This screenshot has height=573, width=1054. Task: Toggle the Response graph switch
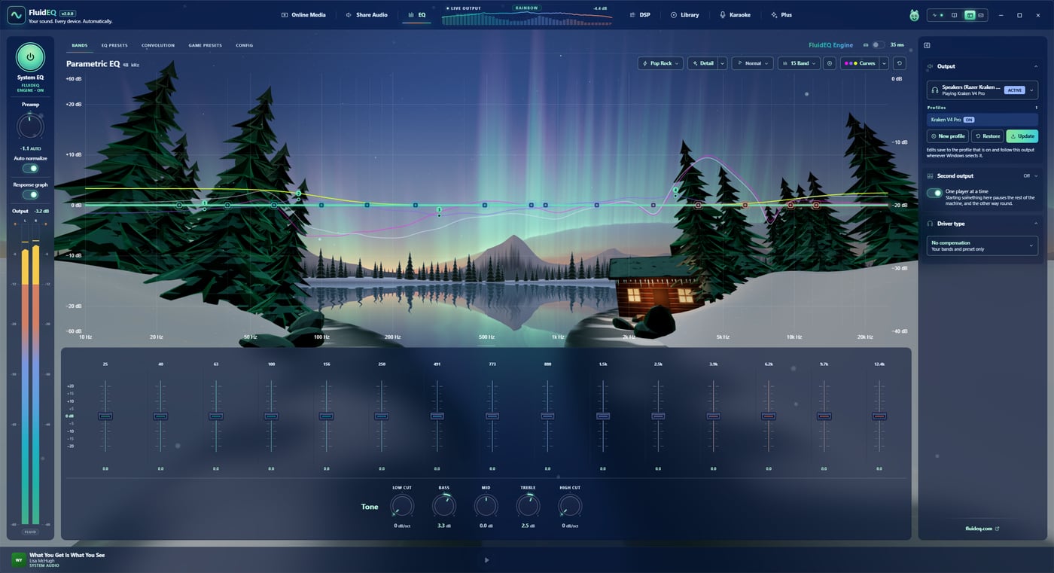[30, 194]
